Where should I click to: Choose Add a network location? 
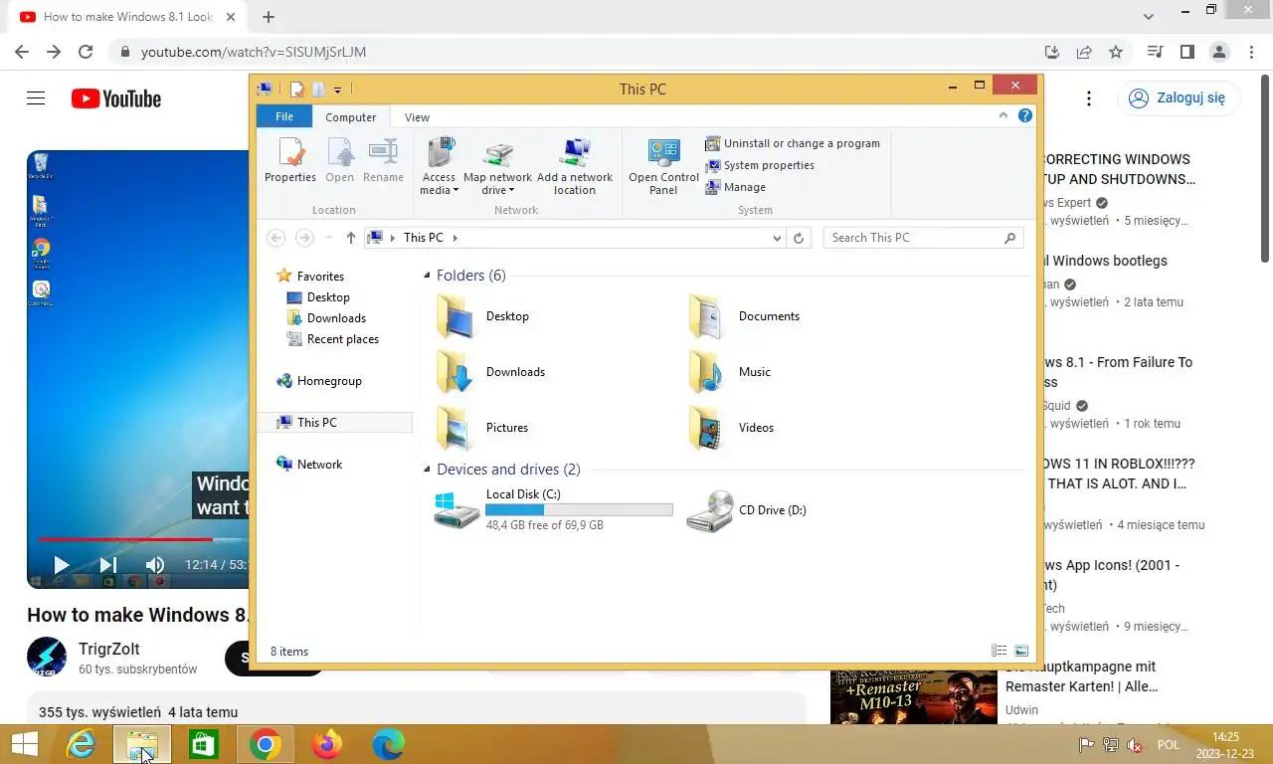coord(575,167)
